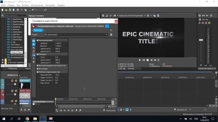The width and height of the screenshot is (218, 122).
Task: Save the project with the first floppy disk icon
Action: [10, 10]
